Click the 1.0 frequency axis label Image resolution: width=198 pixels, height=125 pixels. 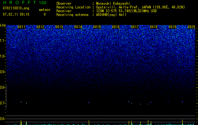[x=3, y=56]
